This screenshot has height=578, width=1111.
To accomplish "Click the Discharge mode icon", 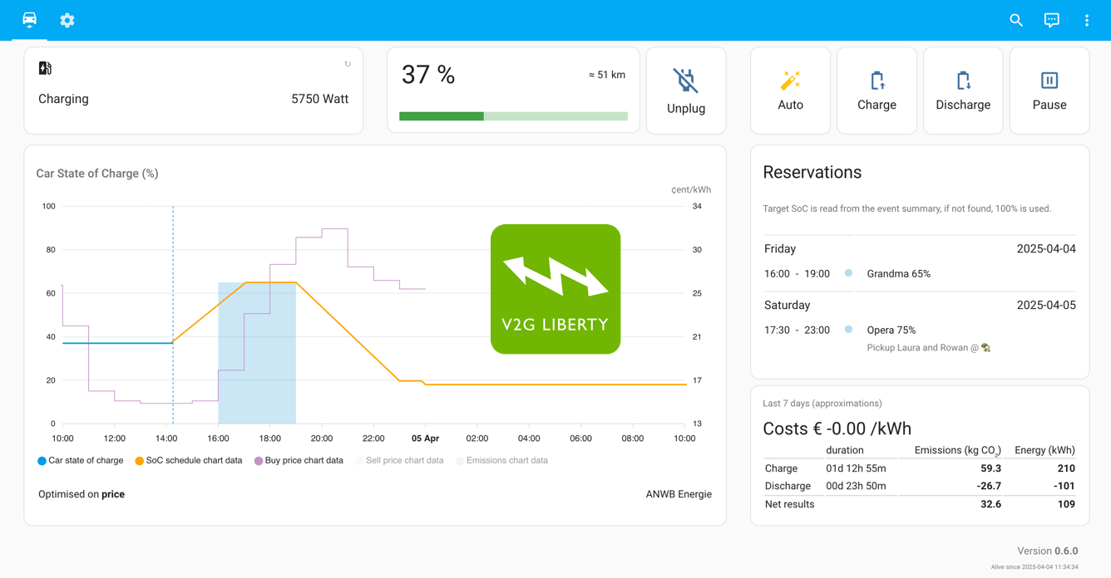I will (963, 81).
